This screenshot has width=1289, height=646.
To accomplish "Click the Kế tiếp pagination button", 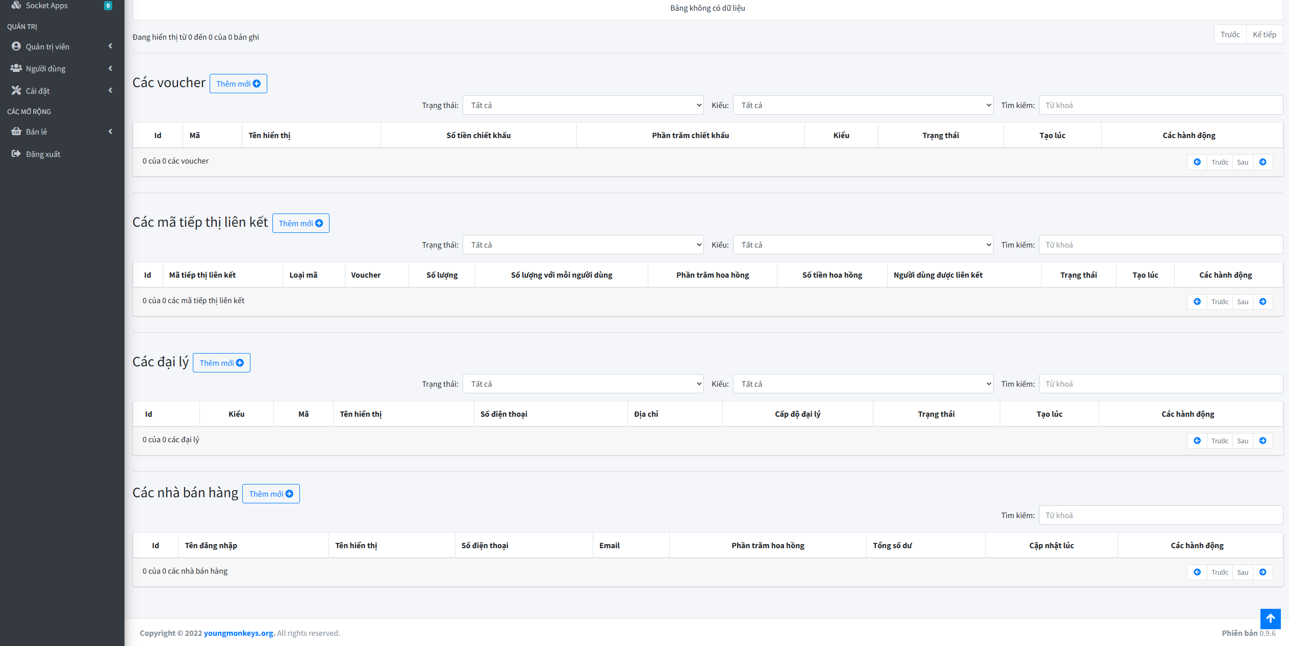I will click(1264, 35).
